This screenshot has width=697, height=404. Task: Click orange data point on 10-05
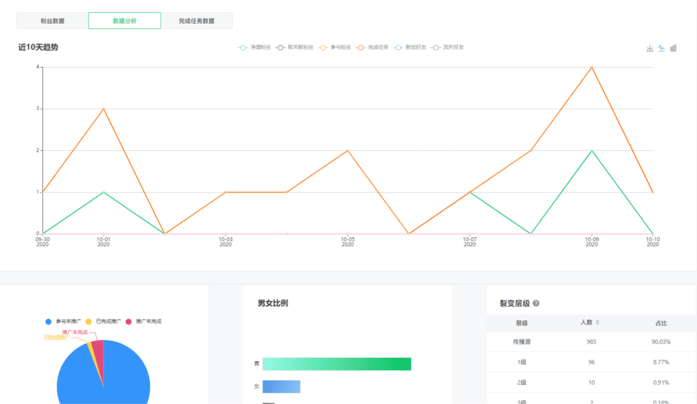pos(348,150)
